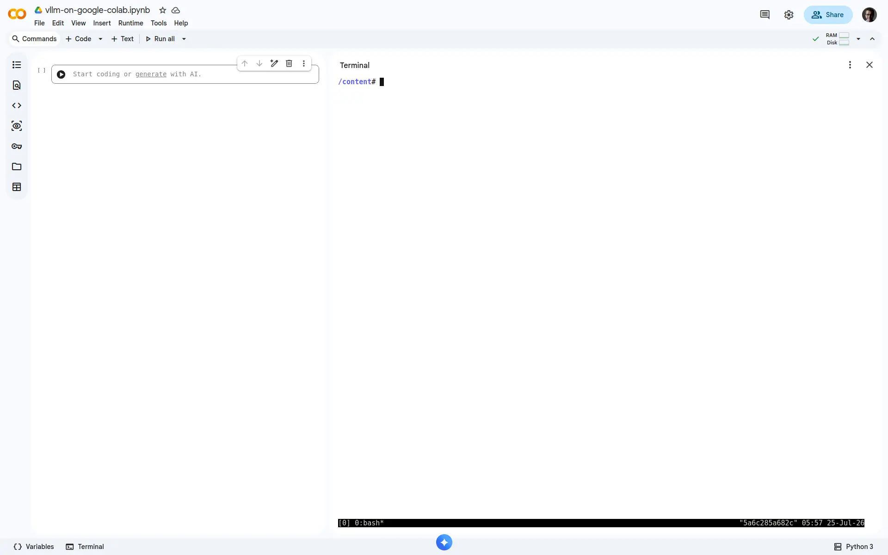Open the Commands search
The height and width of the screenshot is (555, 888).
tap(35, 39)
